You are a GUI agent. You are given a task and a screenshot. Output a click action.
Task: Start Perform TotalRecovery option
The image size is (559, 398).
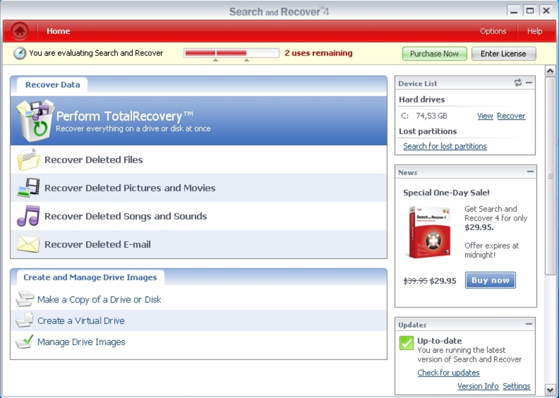[199, 120]
